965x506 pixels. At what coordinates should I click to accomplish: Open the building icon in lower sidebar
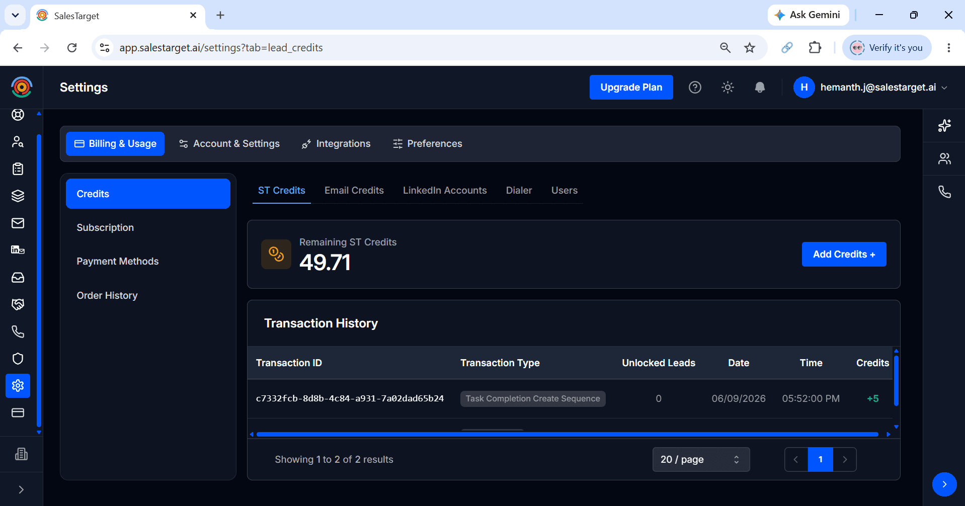[x=21, y=454]
